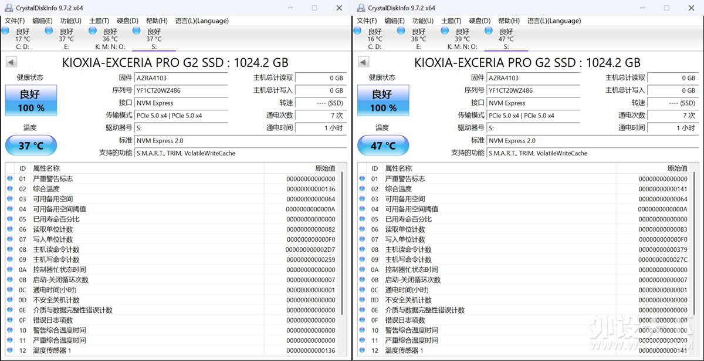Open the 语言(L) language menu
This screenshot has height=361, width=704.
(202, 21)
